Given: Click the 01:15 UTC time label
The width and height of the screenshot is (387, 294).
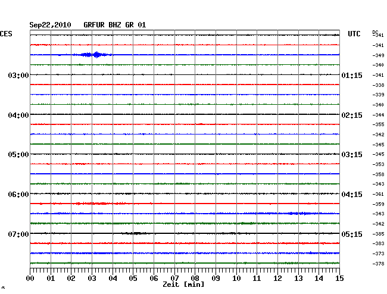Looking at the screenshot, I should pyautogui.click(x=352, y=75).
